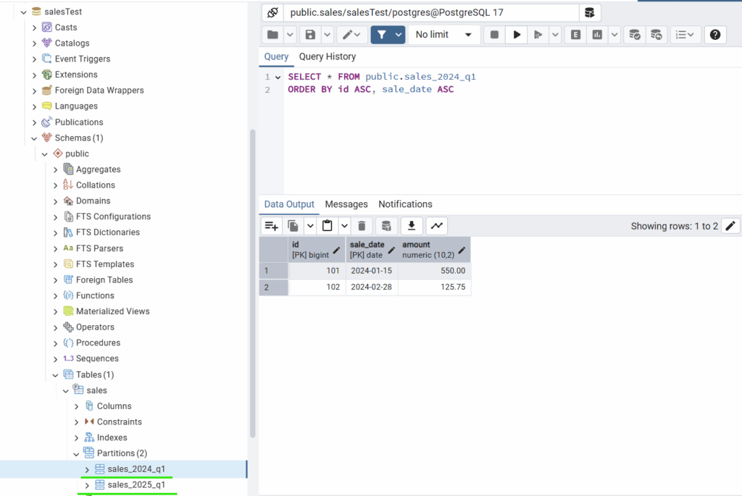Switch to the Query History tab

click(327, 56)
